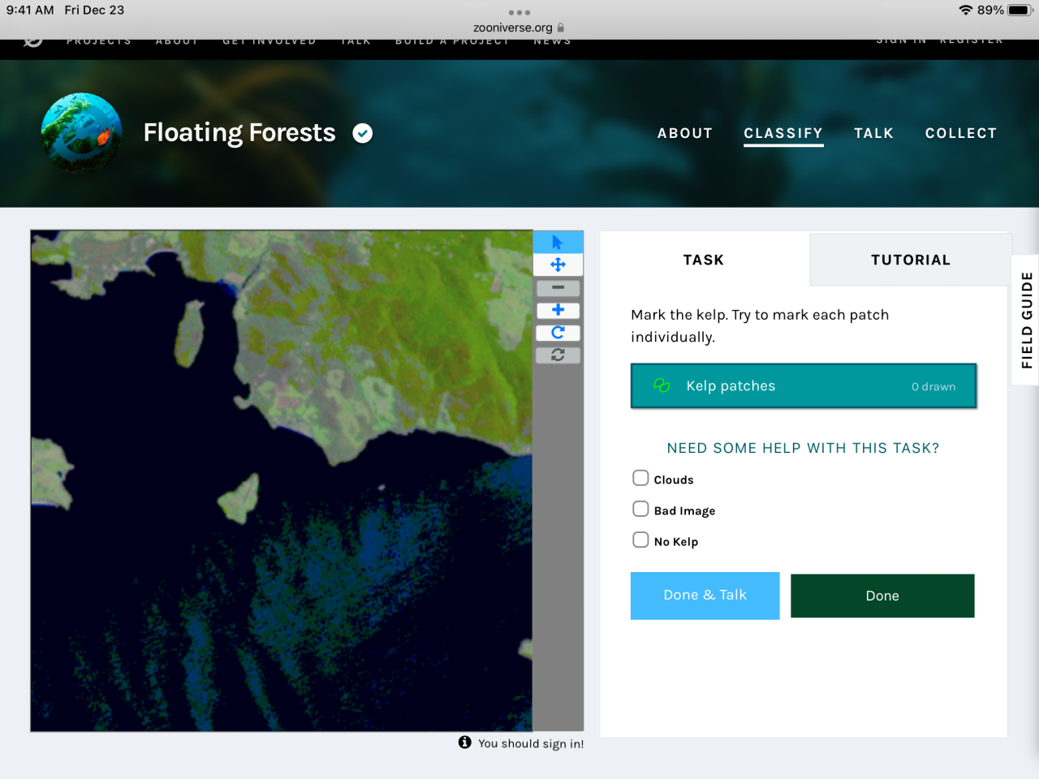The height and width of the screenshot is (779, 1039).
Task: Open the project TALK page
Action: tap(873, 133)
